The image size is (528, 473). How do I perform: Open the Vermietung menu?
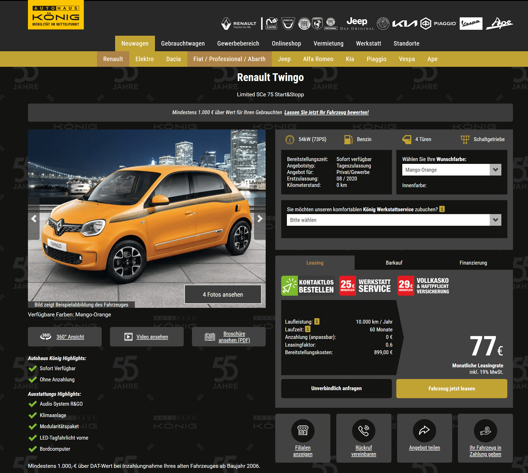pos(329,43)
